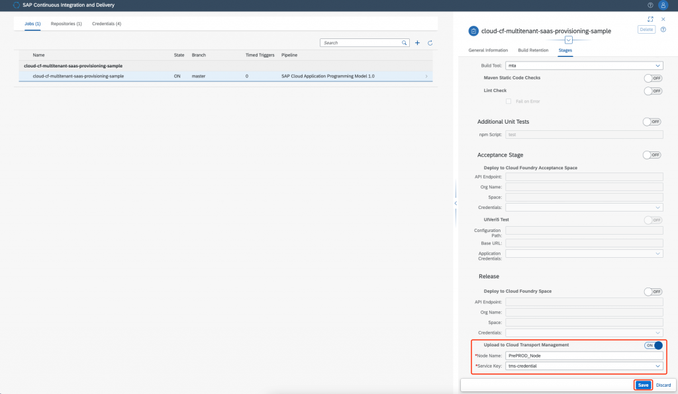Turn off Upload to Cloud Transport Management
678x394 pixels.
pyautogui.click(x=653, y=345)
